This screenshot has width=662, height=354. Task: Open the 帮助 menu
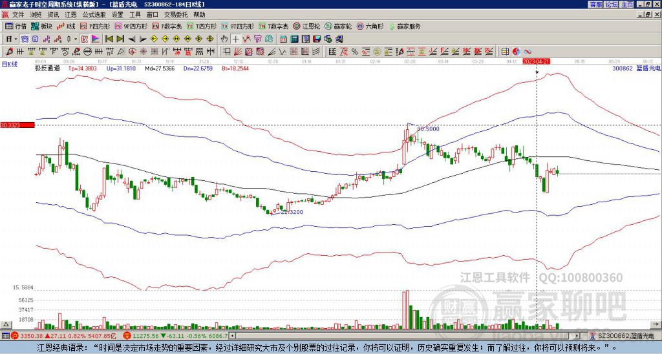tap(199, 15)
